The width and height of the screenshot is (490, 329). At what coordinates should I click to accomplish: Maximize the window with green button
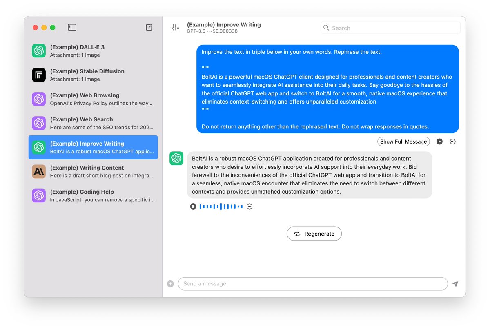[x=53, y=27]
